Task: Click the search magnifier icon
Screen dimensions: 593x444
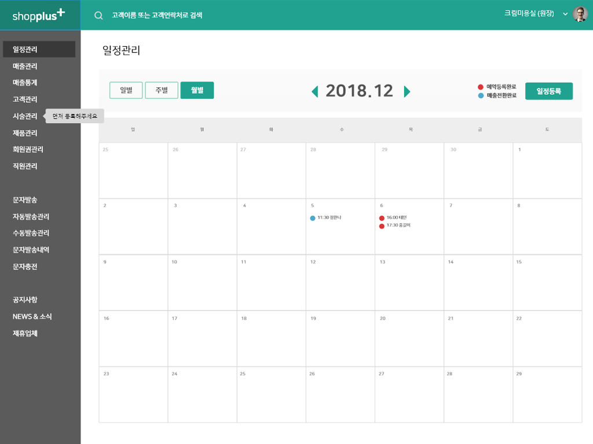Action: point(98,16)
